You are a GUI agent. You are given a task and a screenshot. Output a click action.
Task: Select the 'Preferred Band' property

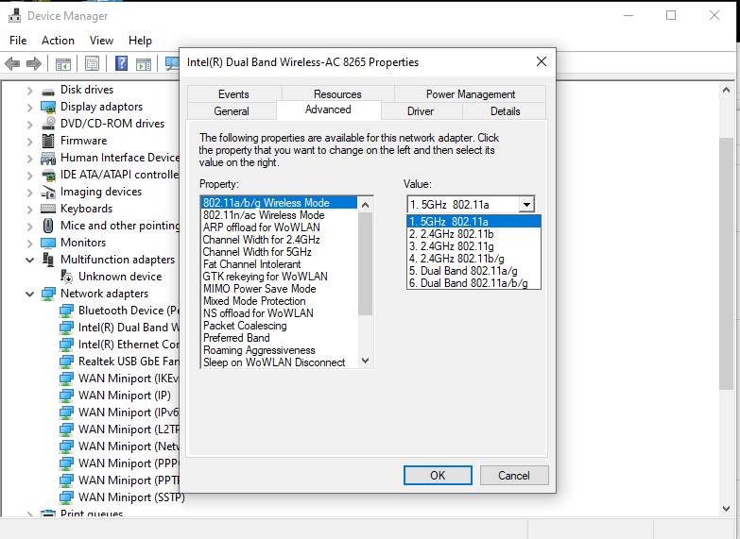280,338
